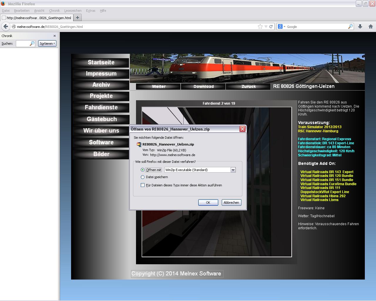Open the Projekte page link
The width and height of the screenshot is (376, 301).
[x=101, y=96]
